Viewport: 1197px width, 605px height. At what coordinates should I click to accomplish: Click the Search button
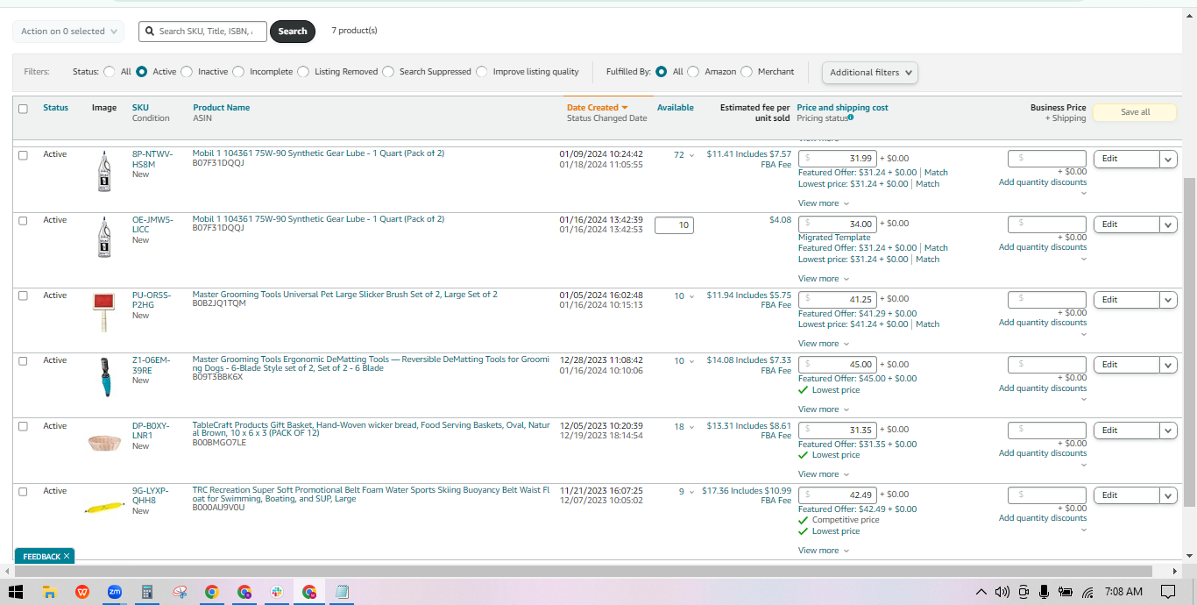[x=293, y=32]
